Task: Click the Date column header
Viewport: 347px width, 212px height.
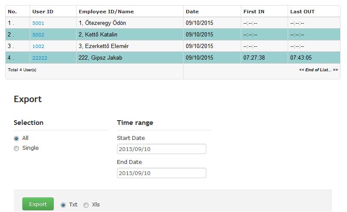Action: pyautogui.click(x=192, y=12)
